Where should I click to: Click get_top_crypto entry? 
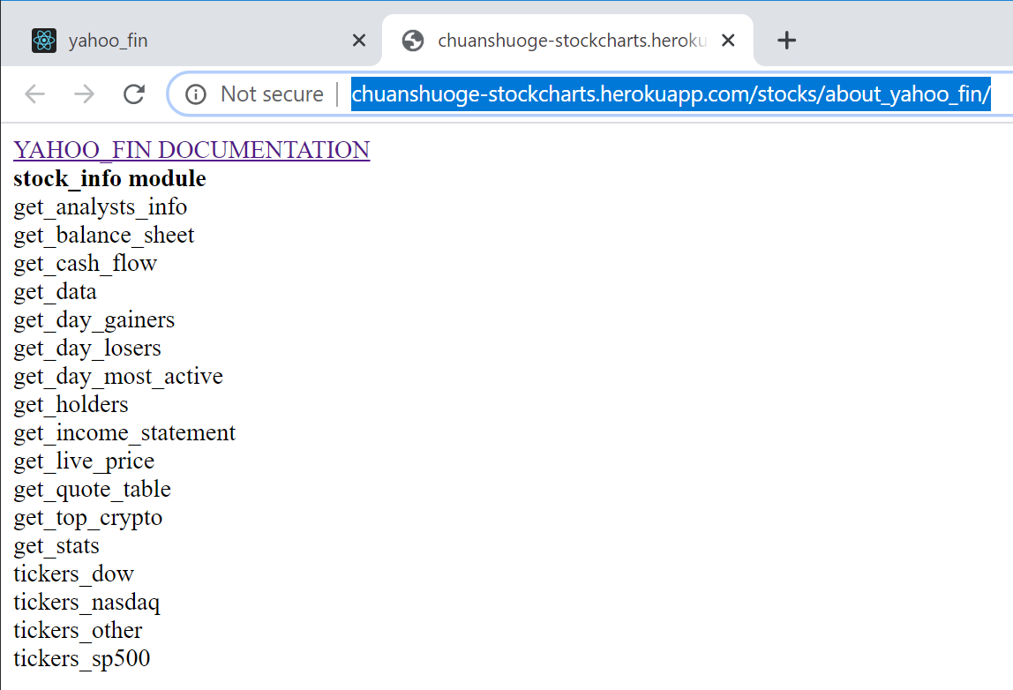[88, 517]
